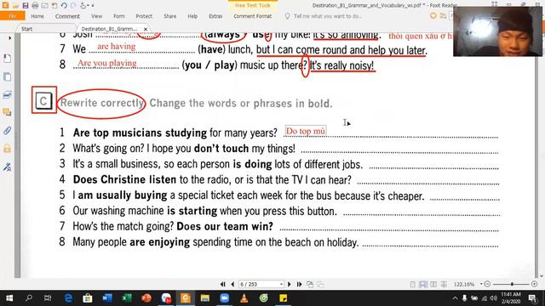Viewport: 545px width, 306px height.
Task: Select Continuous page view mode
Action: tap(423, 285)
